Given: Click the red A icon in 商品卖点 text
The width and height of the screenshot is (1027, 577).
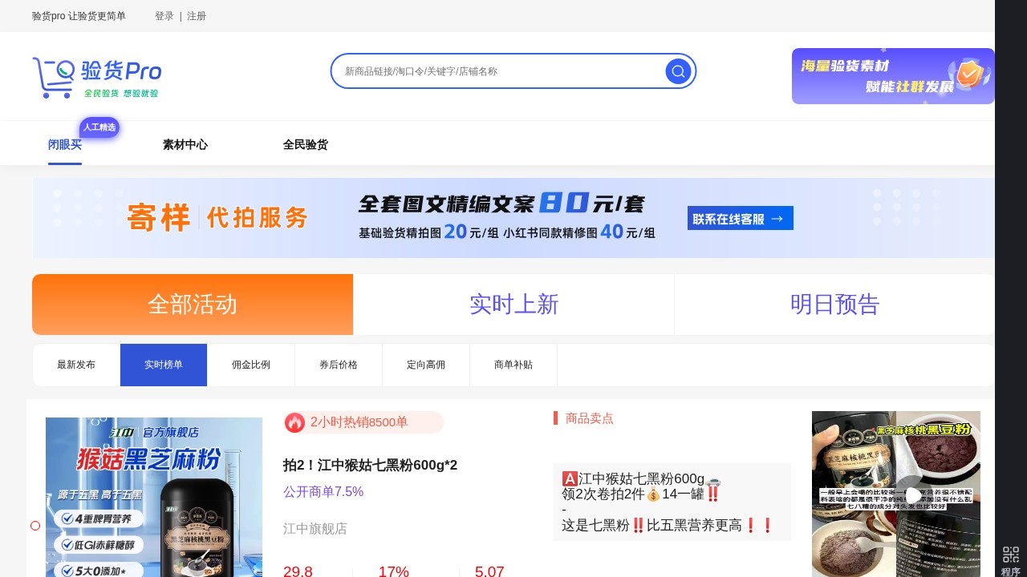Looking at the screenshot, I should [568, 478].
